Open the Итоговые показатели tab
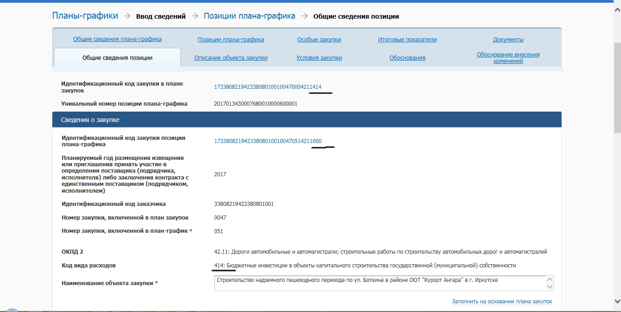The height and width of the screenshot is (312, 621). pyautogui.click(x=407, y=40)
